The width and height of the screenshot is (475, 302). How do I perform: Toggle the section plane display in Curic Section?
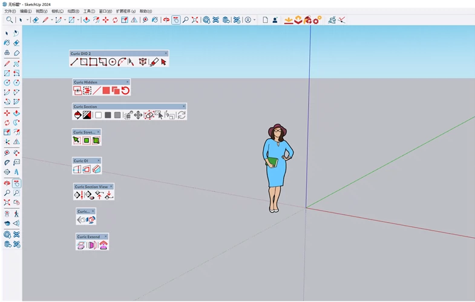(77, 115)
